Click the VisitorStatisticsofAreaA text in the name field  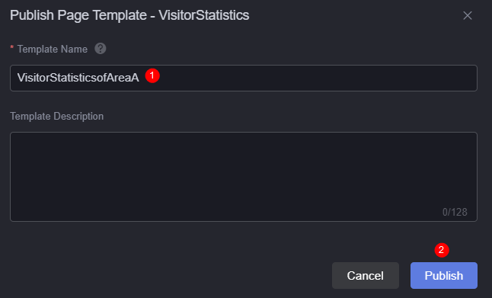click(x=78, y=78)
